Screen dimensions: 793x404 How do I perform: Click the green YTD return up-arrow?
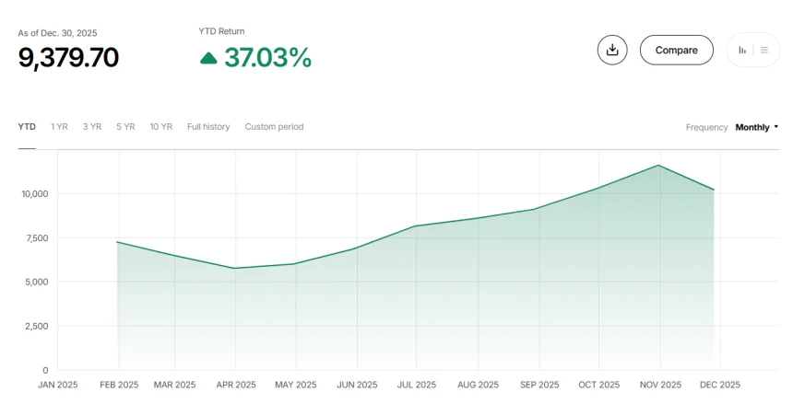tap(209, 58)
